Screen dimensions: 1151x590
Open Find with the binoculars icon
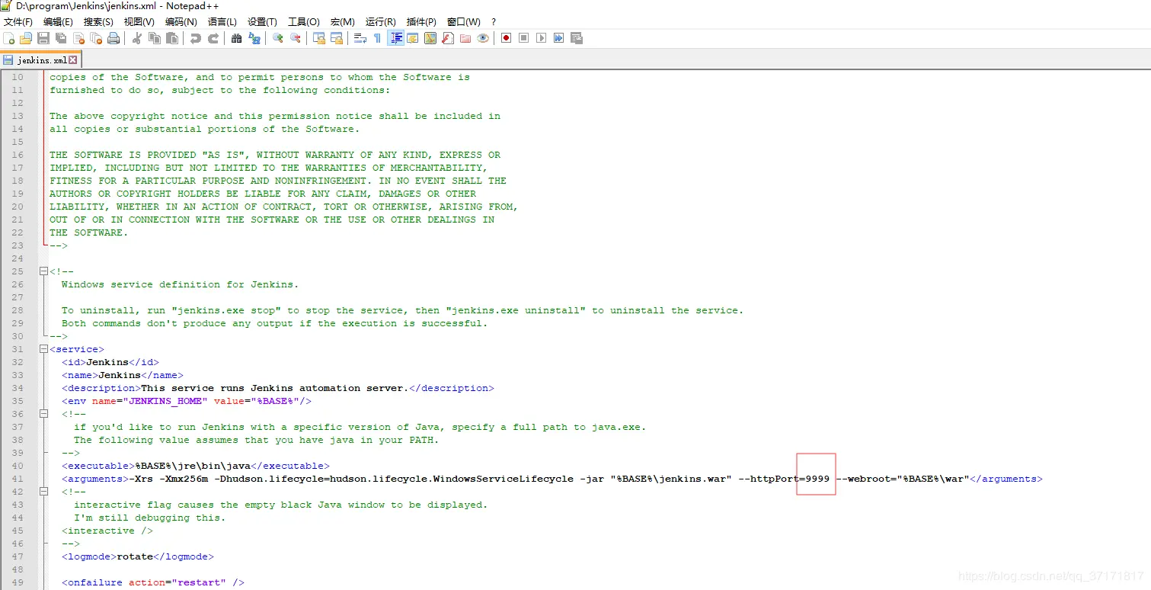pos(237,38)
